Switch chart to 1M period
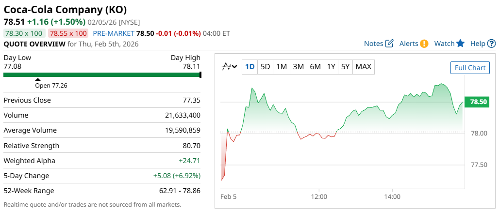 click(282, 67)
